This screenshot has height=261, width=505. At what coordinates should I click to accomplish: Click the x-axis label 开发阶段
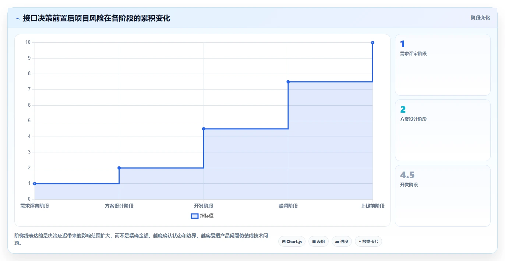click(204, 206)
